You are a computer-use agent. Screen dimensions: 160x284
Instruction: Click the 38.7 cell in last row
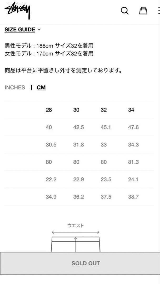coord(133,197)
